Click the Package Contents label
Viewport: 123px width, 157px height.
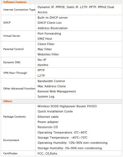[x=14, y=117]
